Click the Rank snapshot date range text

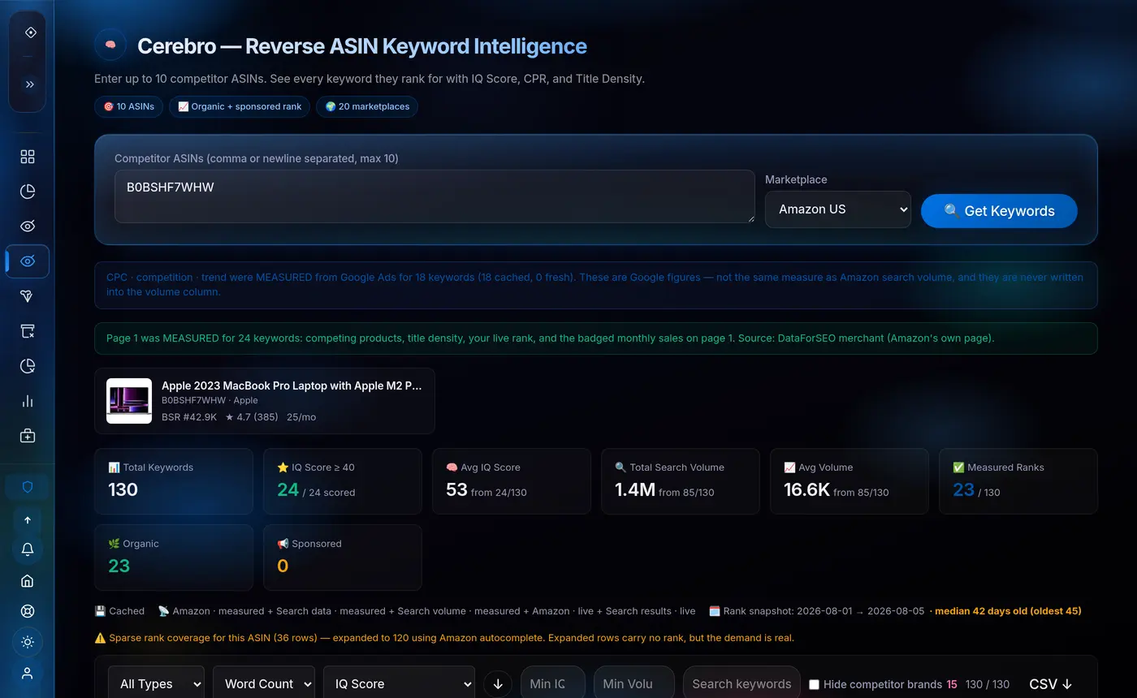click(x=816, y=611)
